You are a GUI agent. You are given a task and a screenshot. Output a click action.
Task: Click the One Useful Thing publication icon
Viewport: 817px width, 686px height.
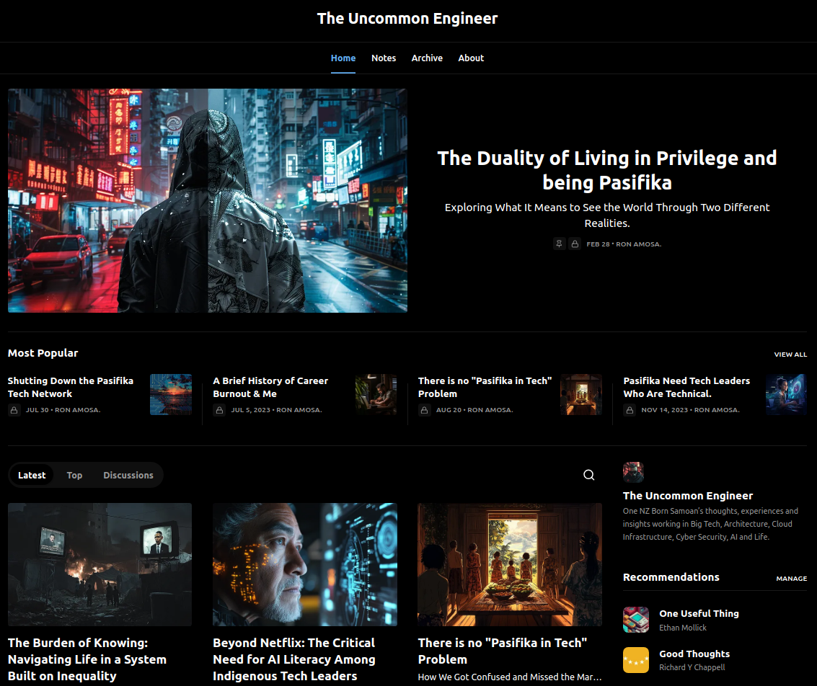pos(636,620)
